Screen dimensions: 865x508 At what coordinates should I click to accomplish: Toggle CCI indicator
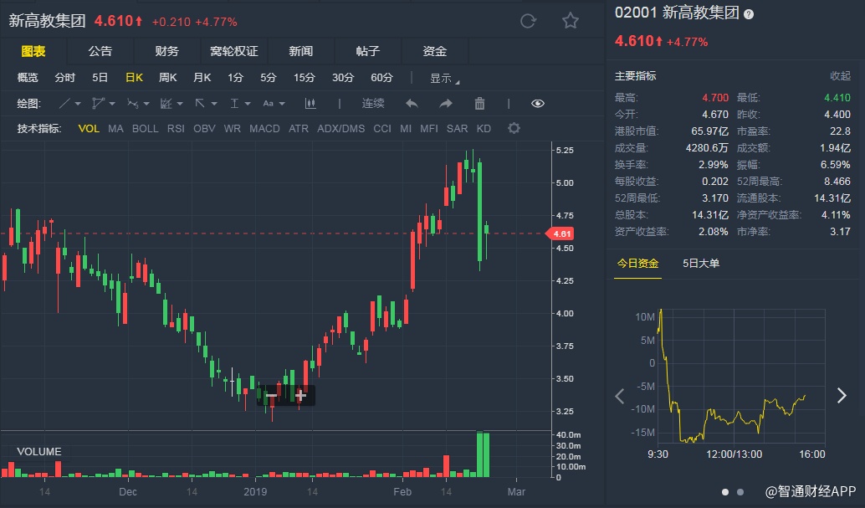382,129
